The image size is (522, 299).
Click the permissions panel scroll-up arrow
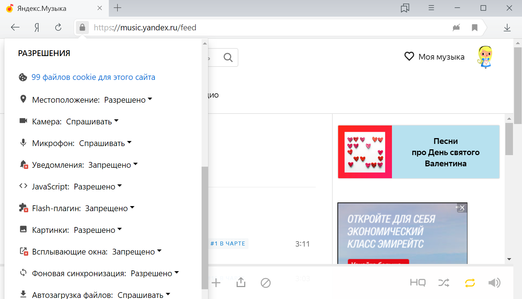coord(205,43)
